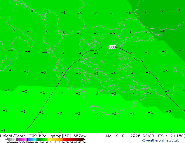Pick the yellow swatch in the colour scale

(48, 139)
